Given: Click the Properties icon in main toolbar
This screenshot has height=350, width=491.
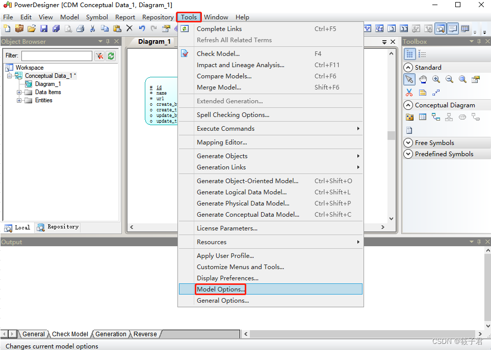Looking at the screenshot, I should 166,28.
